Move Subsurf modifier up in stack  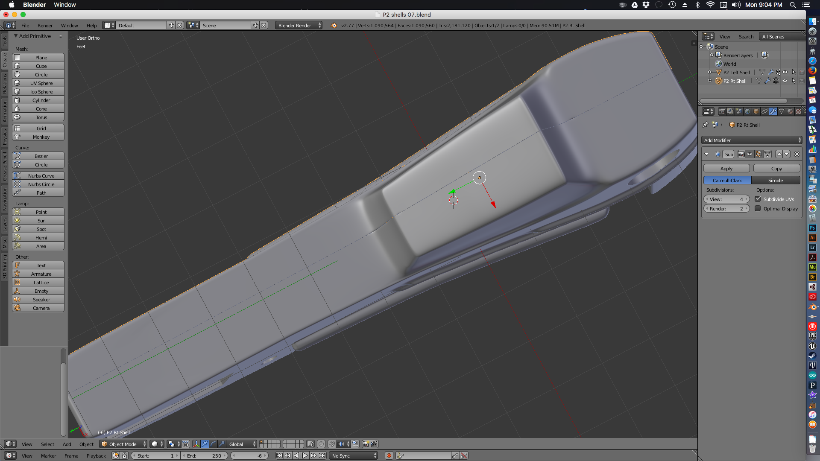point(779,154)
